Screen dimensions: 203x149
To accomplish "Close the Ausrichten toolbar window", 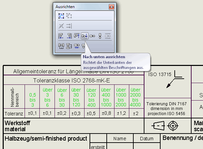I will 111,7.
